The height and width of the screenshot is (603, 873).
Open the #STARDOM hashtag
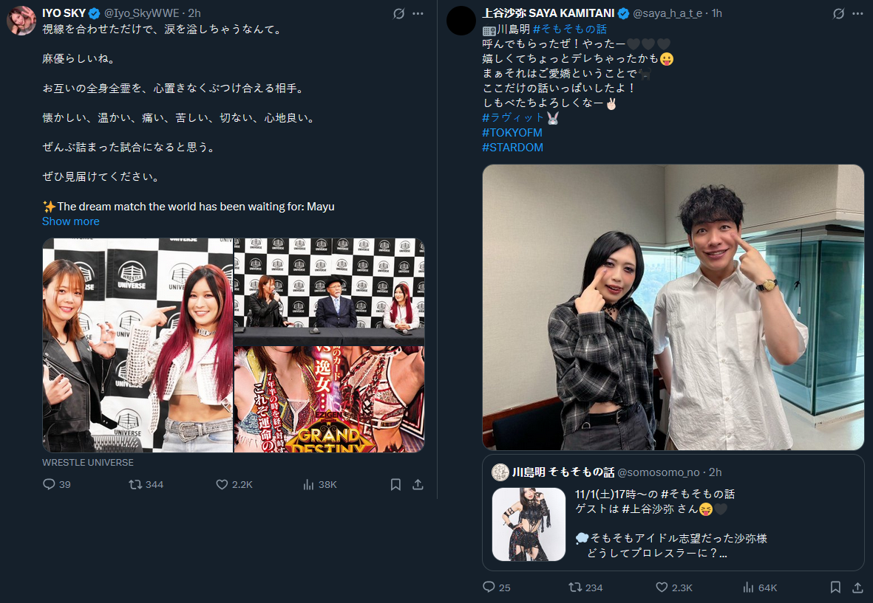(513, 148)
